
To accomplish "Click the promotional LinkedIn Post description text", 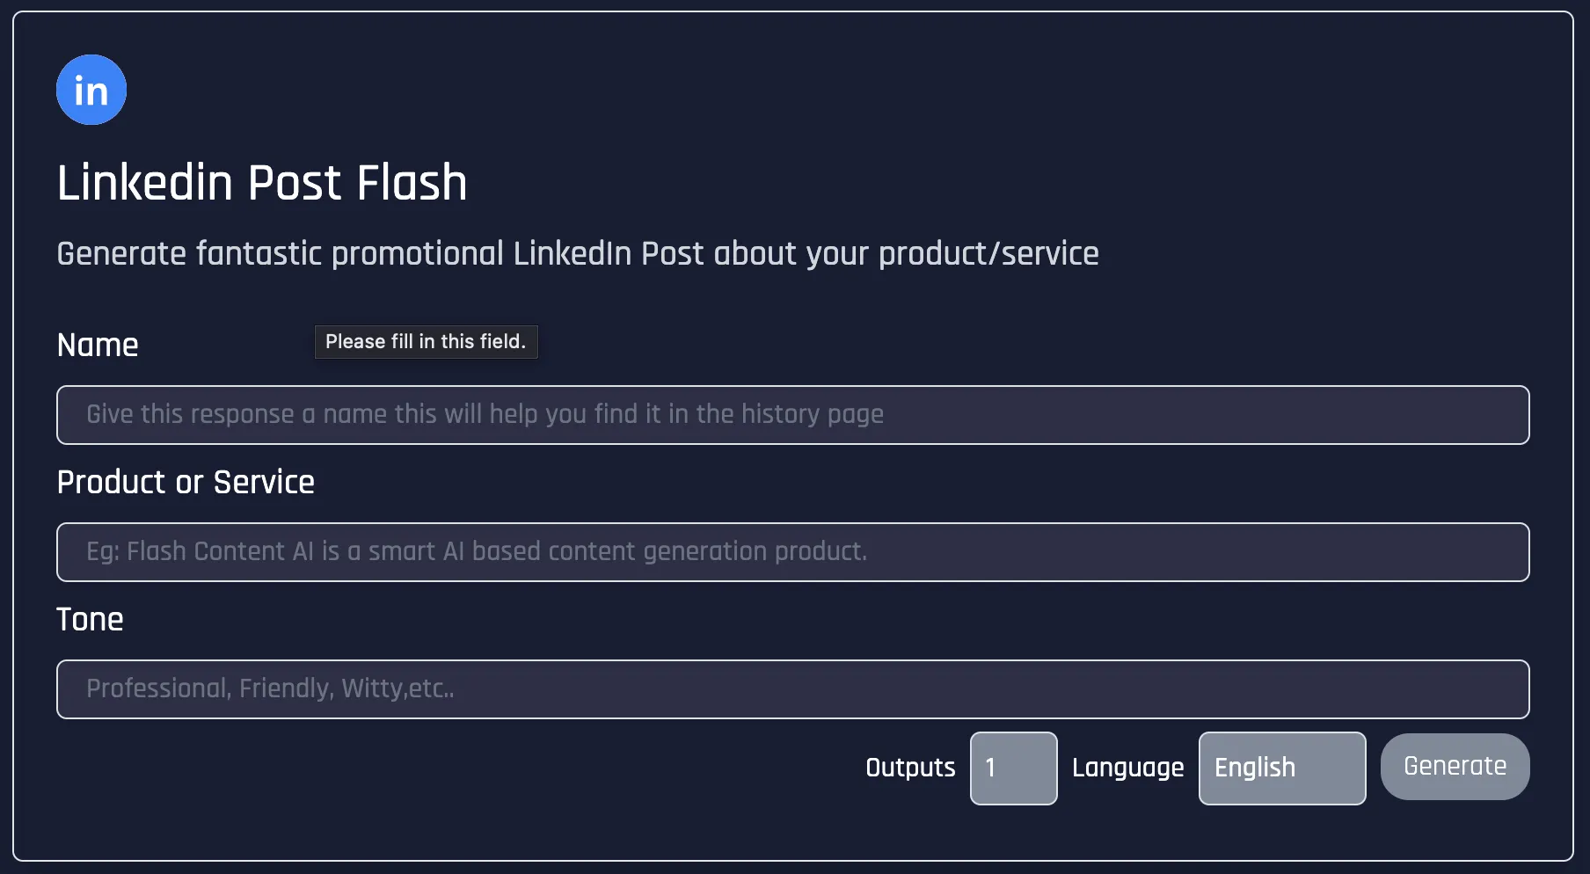I will tap(578, 254).
